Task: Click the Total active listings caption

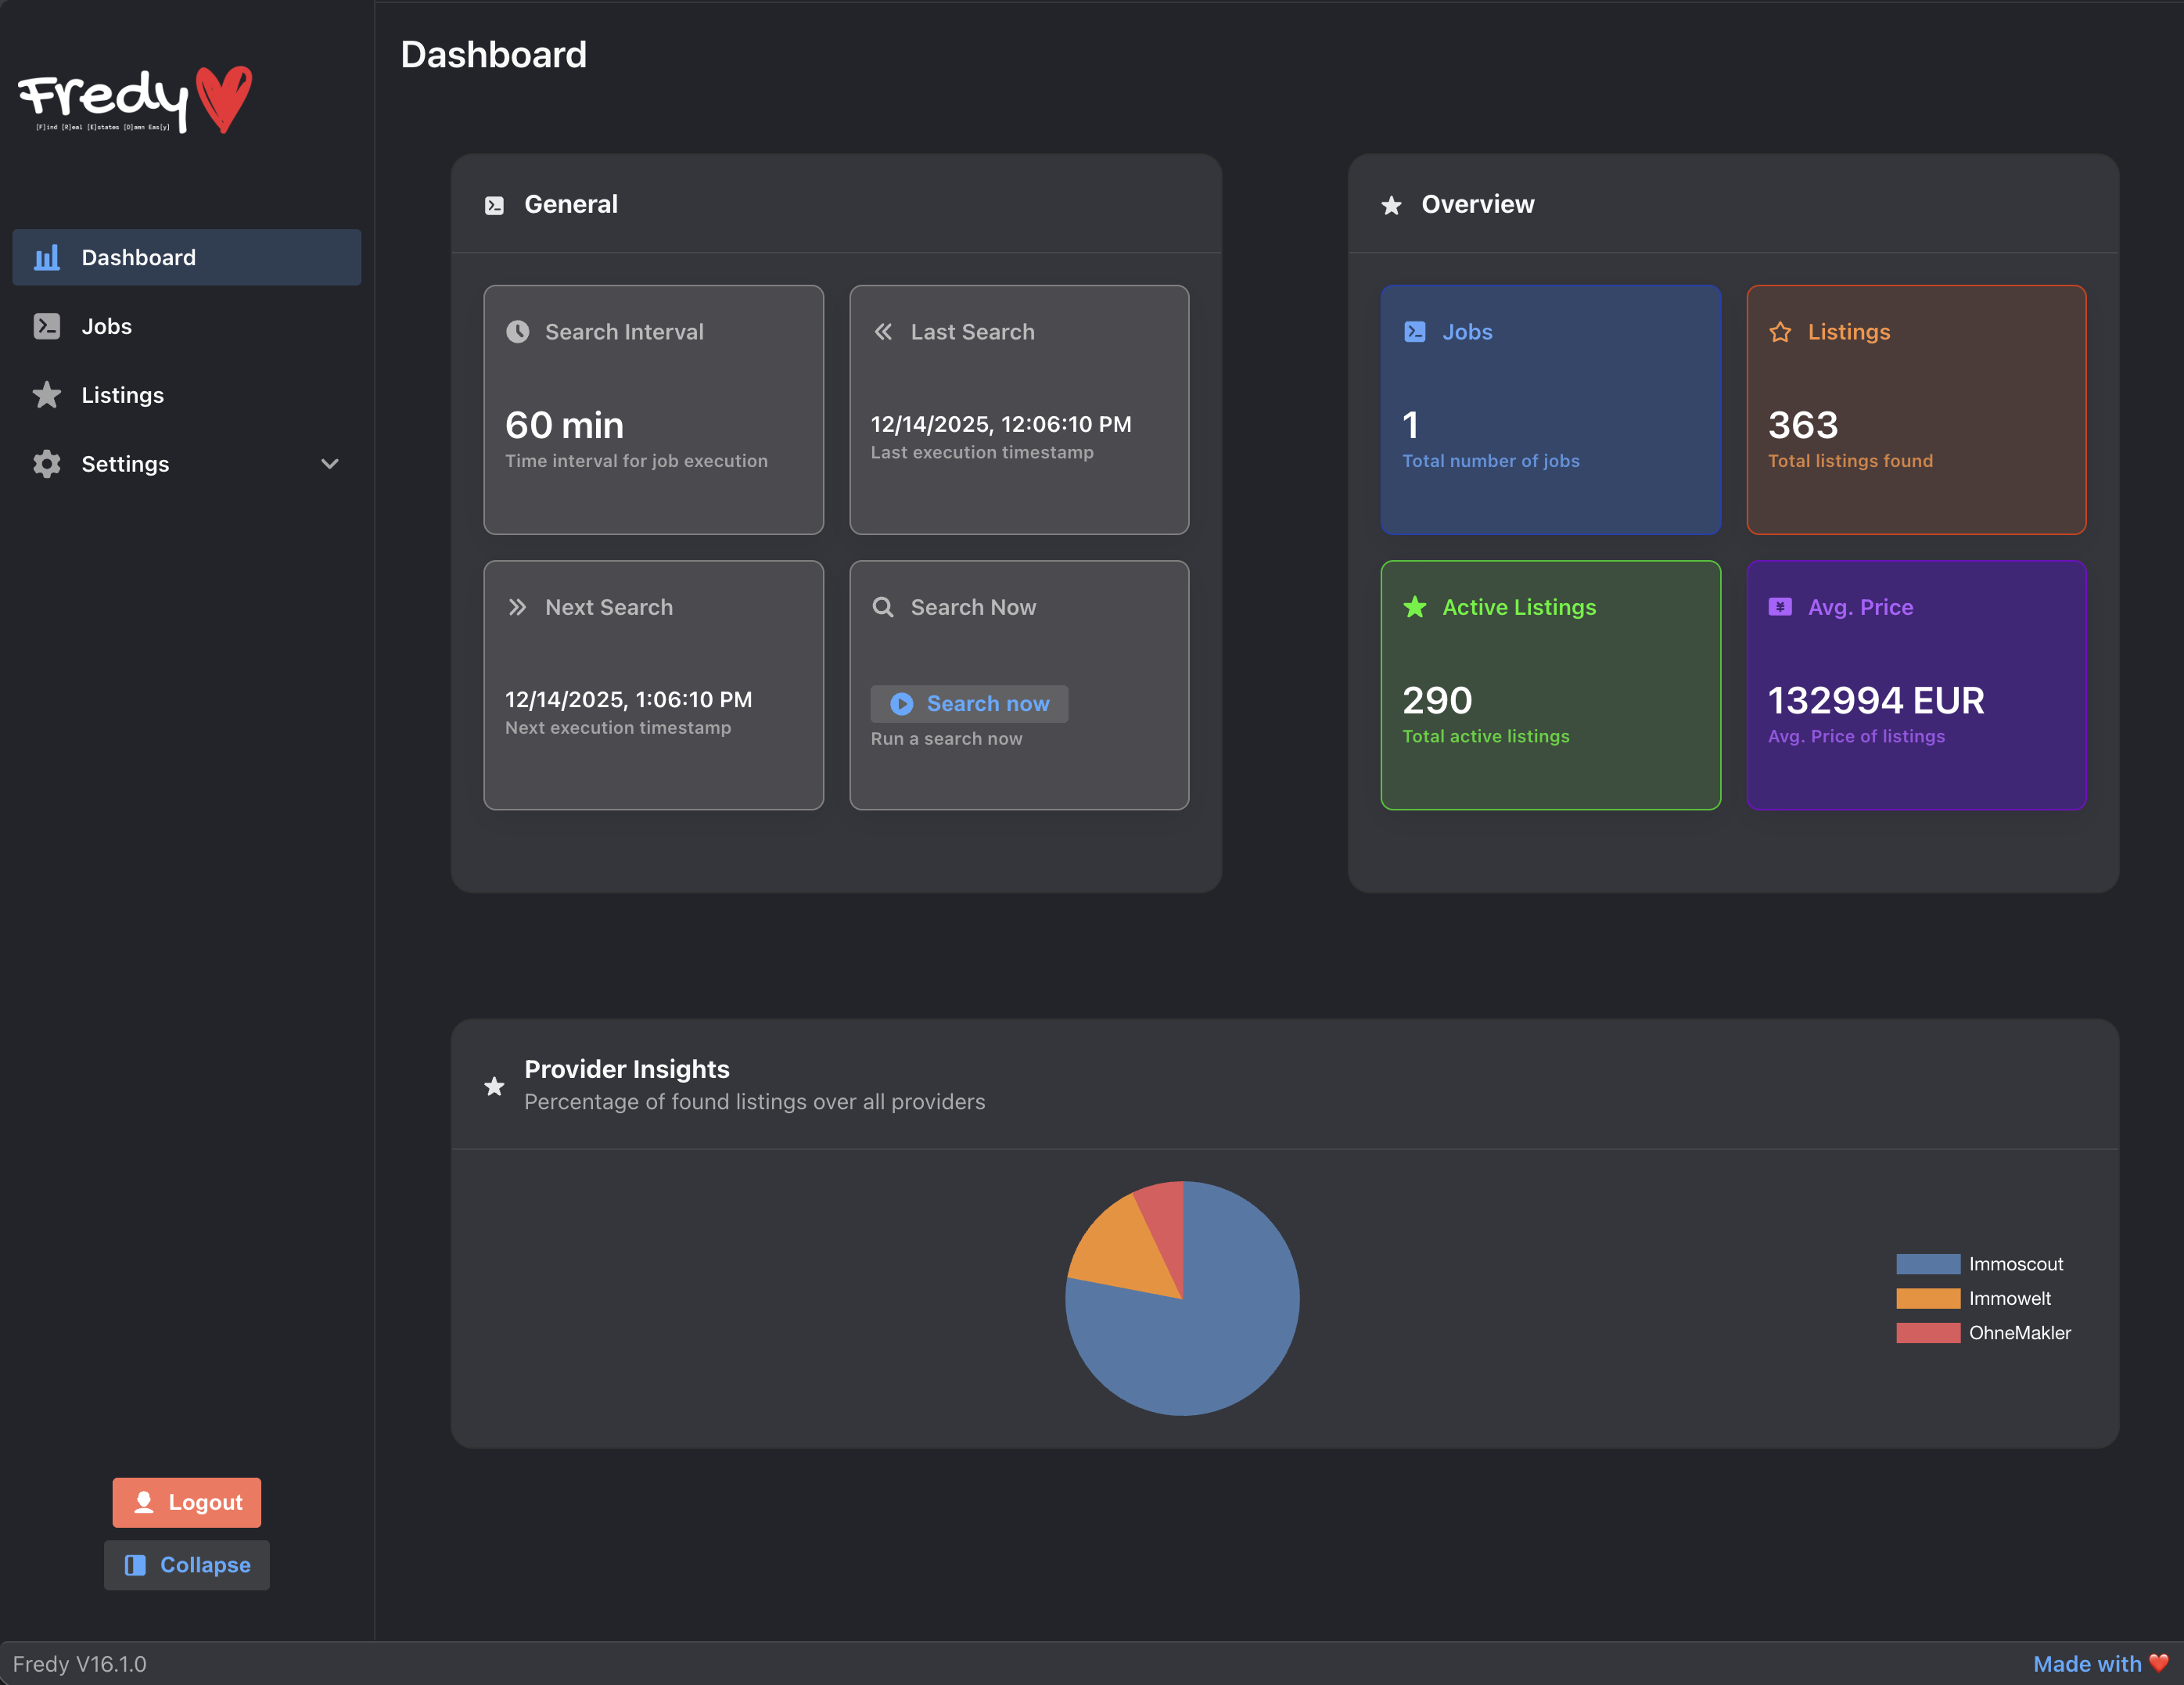Action: [x=1486, y=736]
